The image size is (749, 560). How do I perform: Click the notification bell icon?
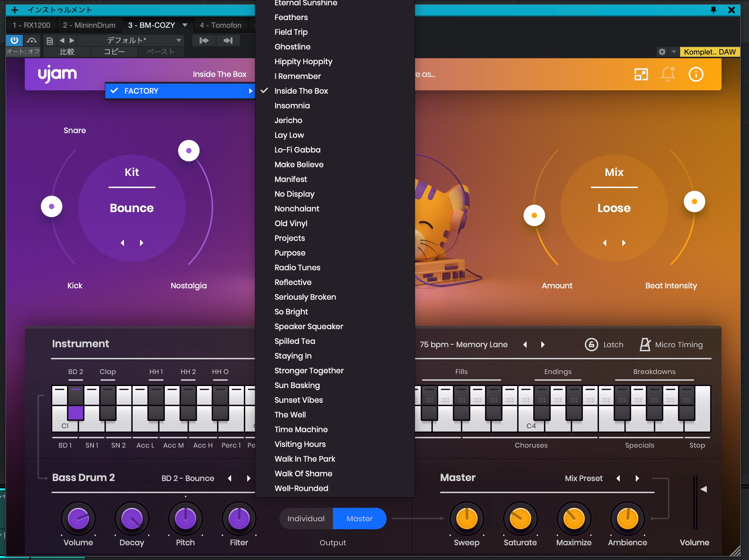(x=668, y=74)
